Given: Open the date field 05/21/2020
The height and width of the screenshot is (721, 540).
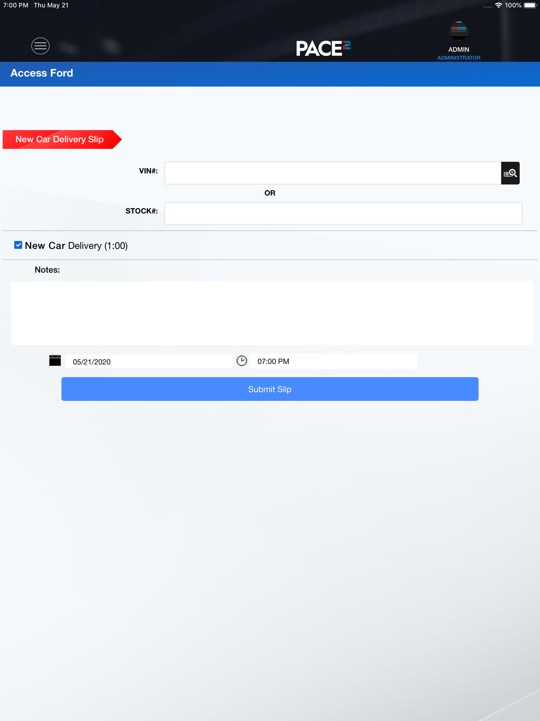Looking at the screenshot, I should click(148, 362).
